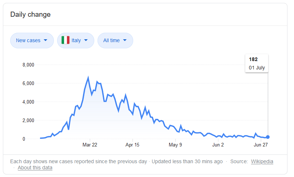Viewport: 294px width, 177px height.
Task: Click the 6,000 y-axis value
Action: pos(28,84)
